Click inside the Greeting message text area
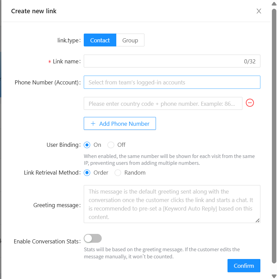The height and width of the screenshot is (279, 277). [172, 204]
